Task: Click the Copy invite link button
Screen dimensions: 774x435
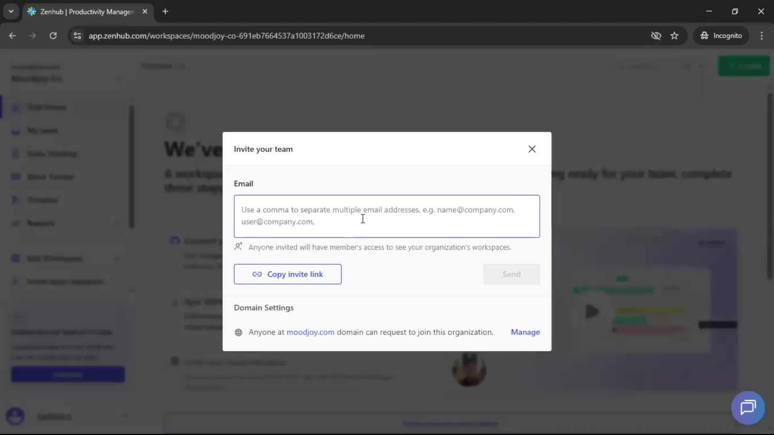Action: point(287,274)
